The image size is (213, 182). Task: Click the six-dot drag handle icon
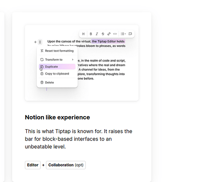point(40,42)
